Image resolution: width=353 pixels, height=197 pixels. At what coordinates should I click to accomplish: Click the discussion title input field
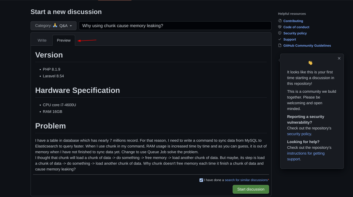[x=175, y=26]
